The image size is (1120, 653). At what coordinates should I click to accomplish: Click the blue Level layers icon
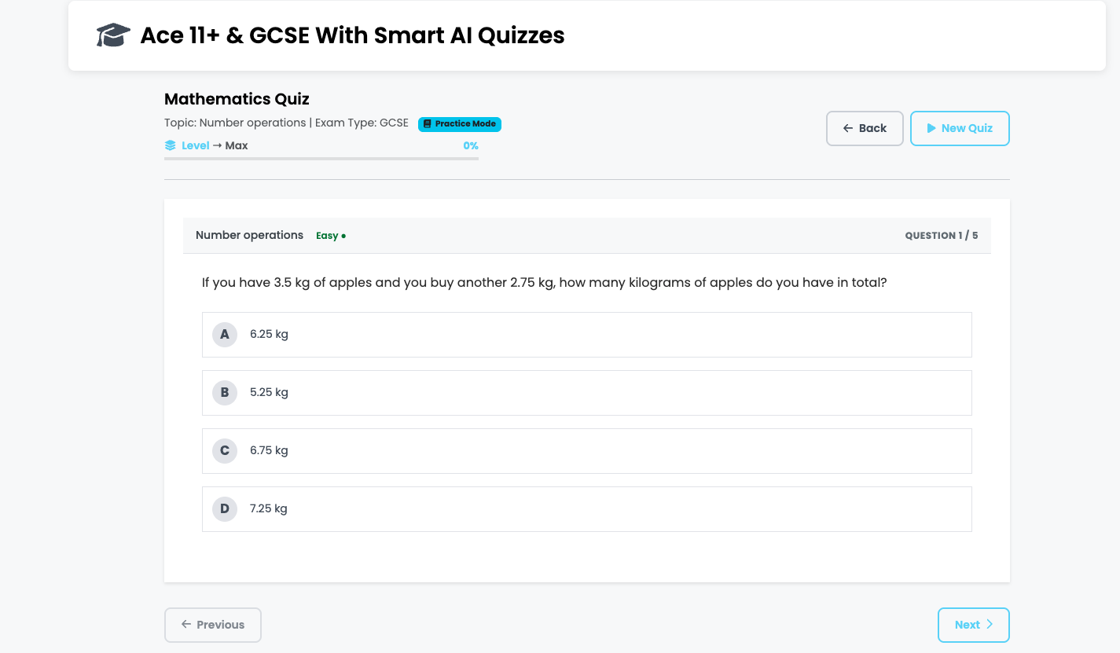(171, 145)
